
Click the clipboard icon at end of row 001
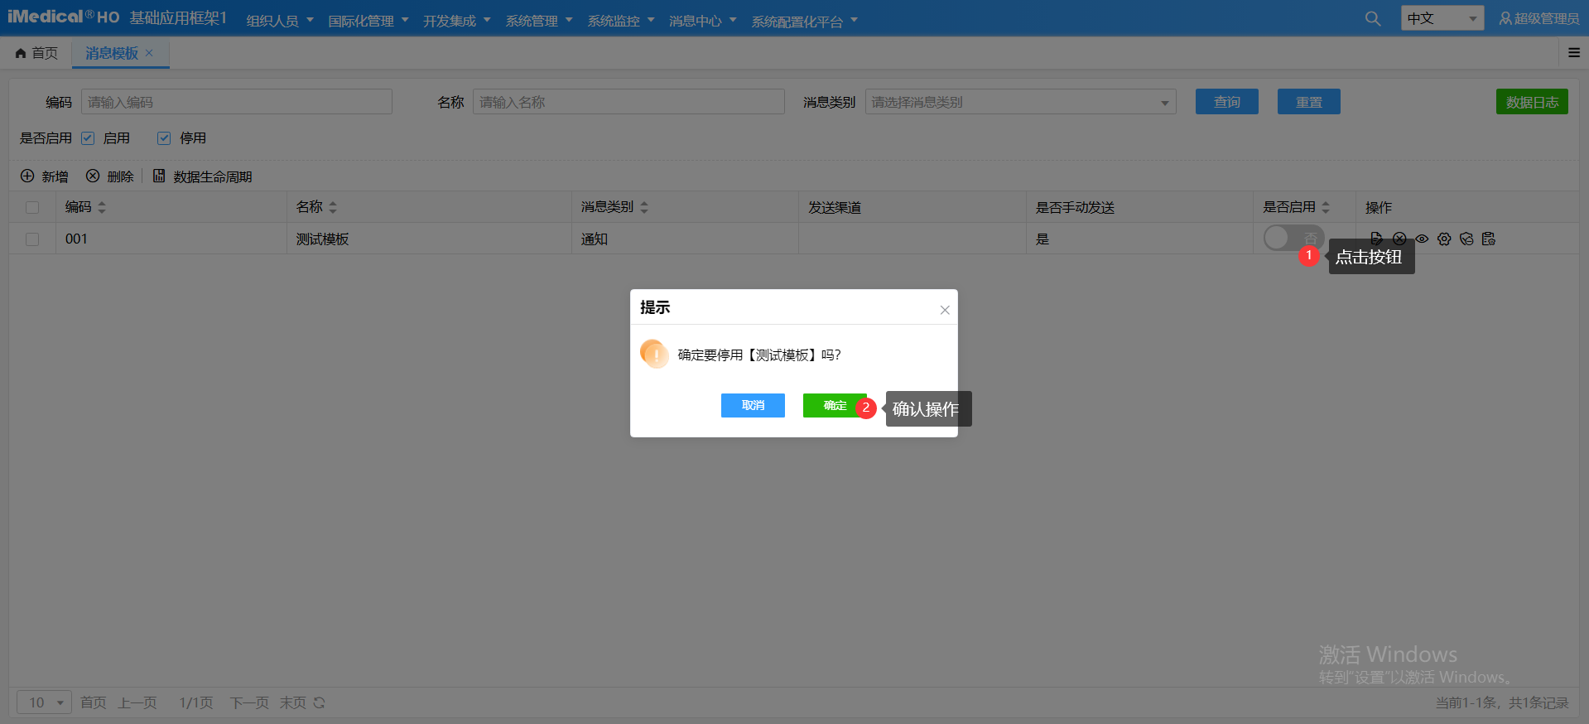pyautogui.click(x=1489, y=239)
